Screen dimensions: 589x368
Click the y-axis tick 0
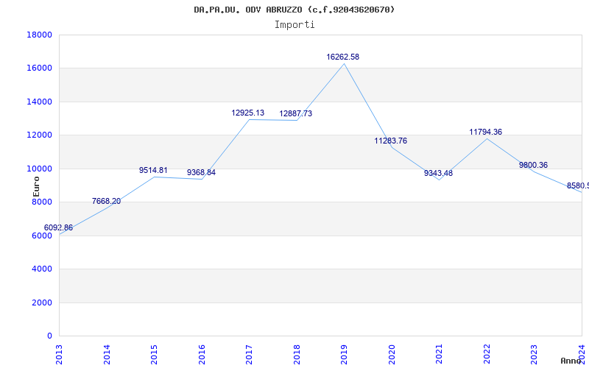point(49,336)
